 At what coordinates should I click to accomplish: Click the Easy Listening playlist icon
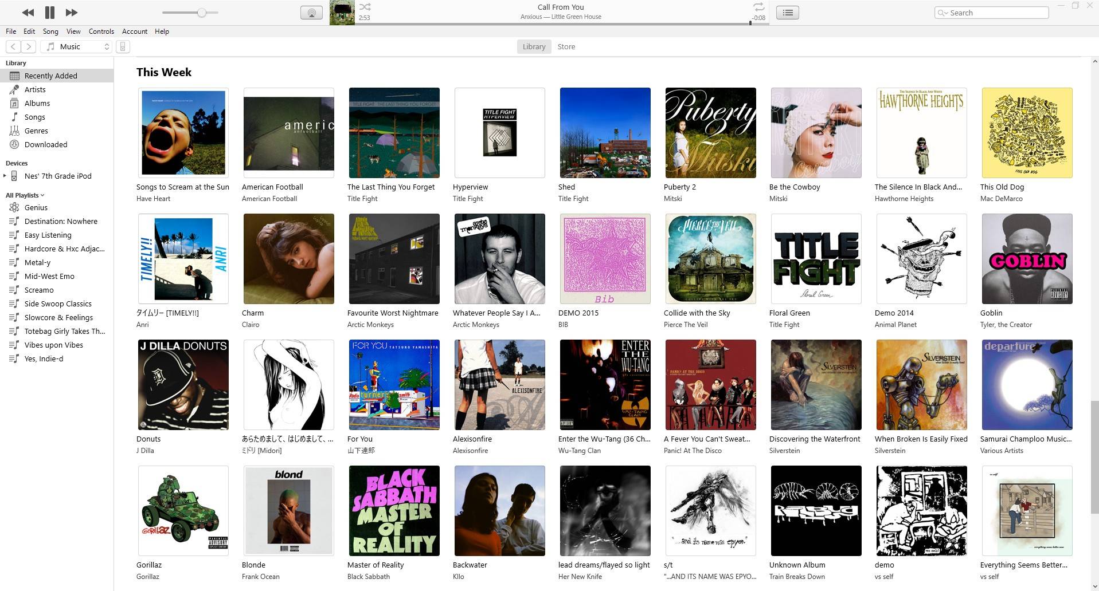(14, 235)
